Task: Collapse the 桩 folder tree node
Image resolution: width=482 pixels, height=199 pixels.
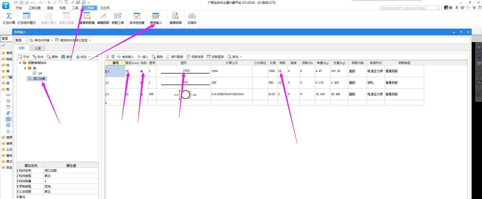Action: [25, 68]
